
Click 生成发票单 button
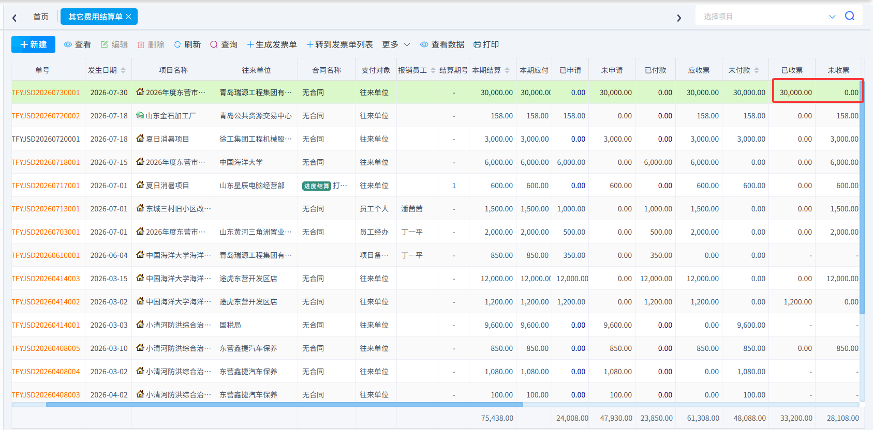point(272,44)
